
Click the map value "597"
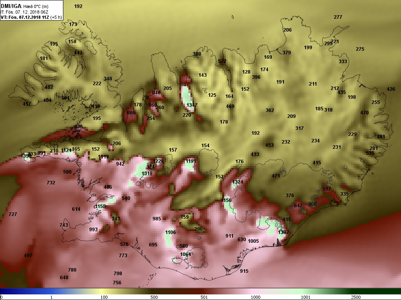tap(326, 188)
